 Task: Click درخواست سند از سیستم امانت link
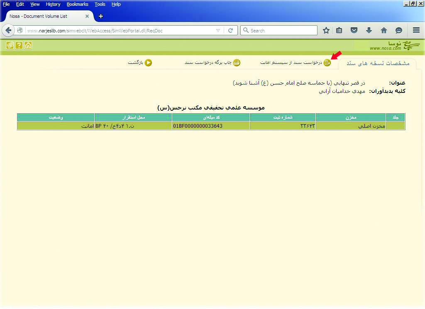[x=291, y=63]
